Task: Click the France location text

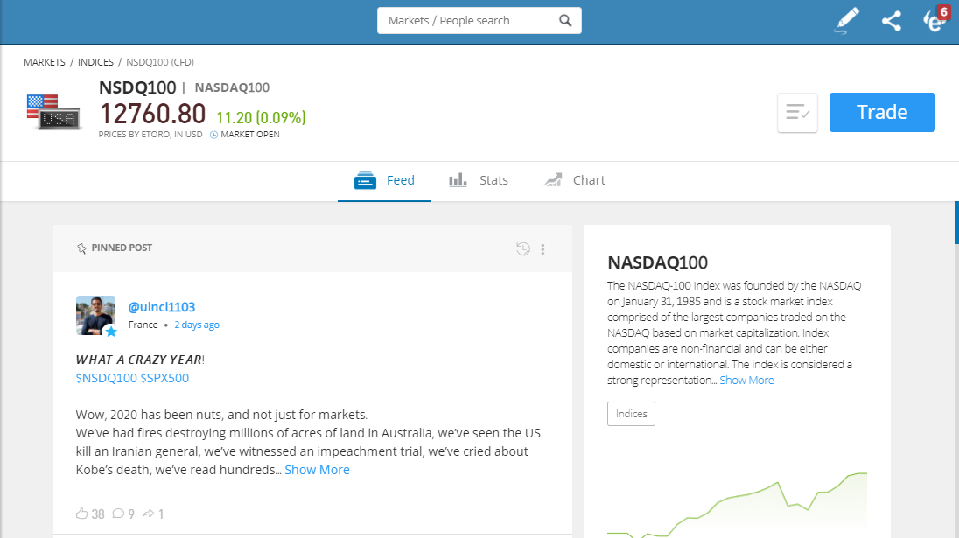Action: (x=143, y=325)
